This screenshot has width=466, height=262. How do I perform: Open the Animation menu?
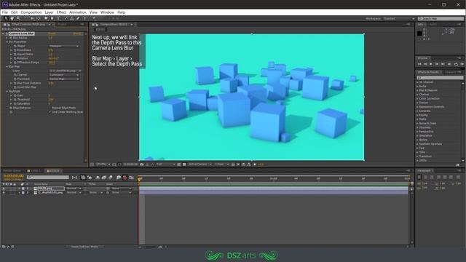coord(78,12)
